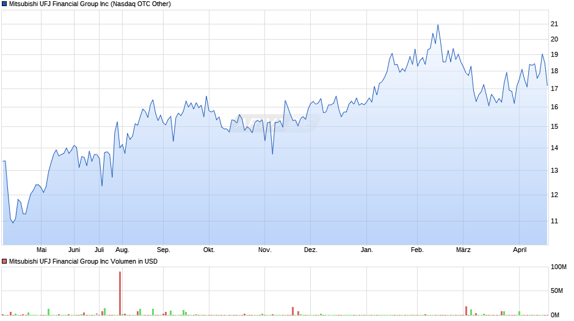
Task: Click the red legend square beside Volumen title
Action: 4,261
